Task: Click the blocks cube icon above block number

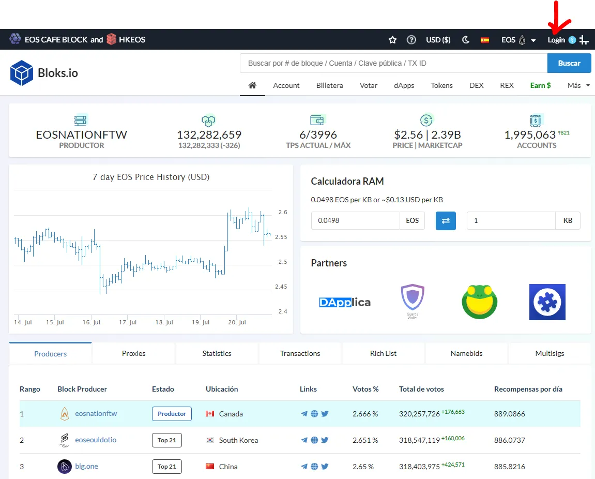Action: (208, 121)
